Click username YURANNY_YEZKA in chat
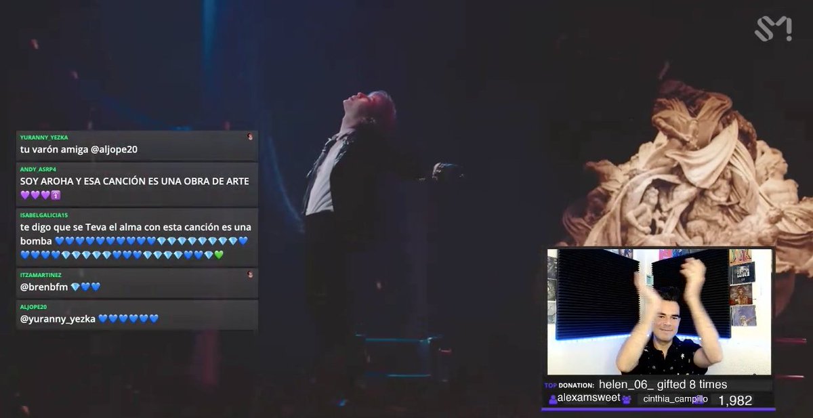 pos(44,137)
